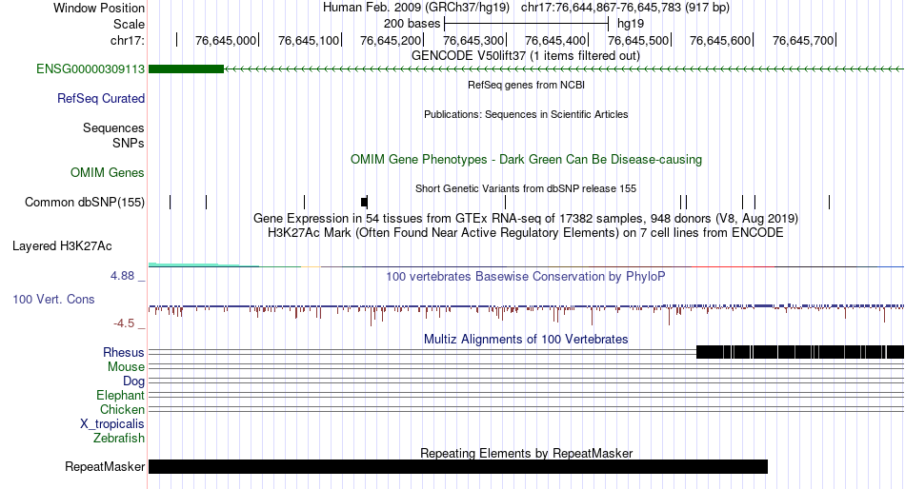
Task: Click the Chicken alignment label
Action: 122,409
